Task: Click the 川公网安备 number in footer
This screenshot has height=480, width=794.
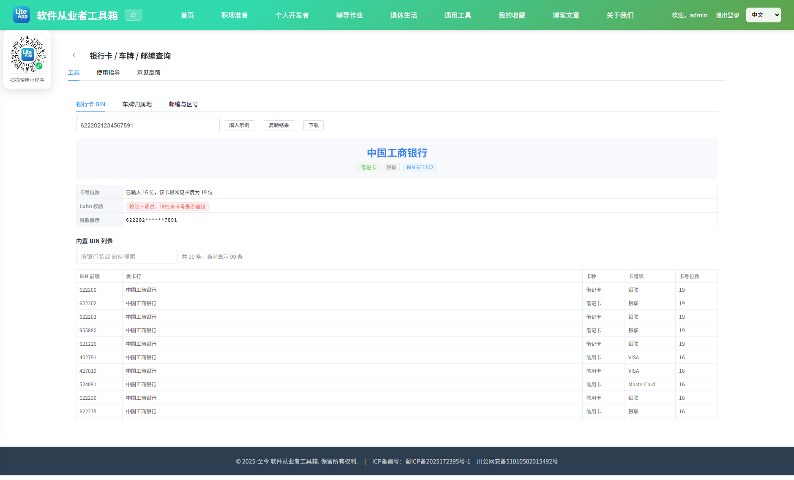Action: coord(517,461)
